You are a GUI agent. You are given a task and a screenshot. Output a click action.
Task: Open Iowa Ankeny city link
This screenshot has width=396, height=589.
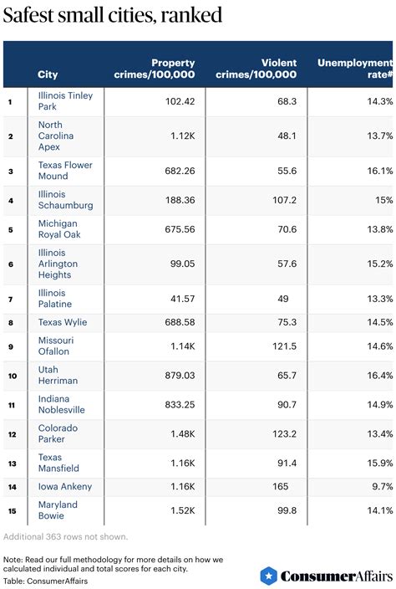coord(65,486)
